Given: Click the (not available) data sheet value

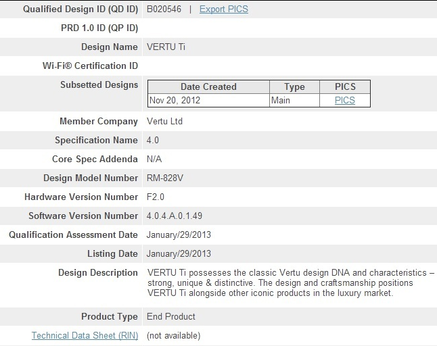Looking at the screenshot, I should 174,335.
